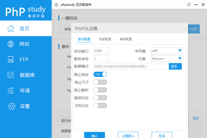Expand the 字符集 utf8 dropdown
207x138 pixels.
[x=166, y=51]
